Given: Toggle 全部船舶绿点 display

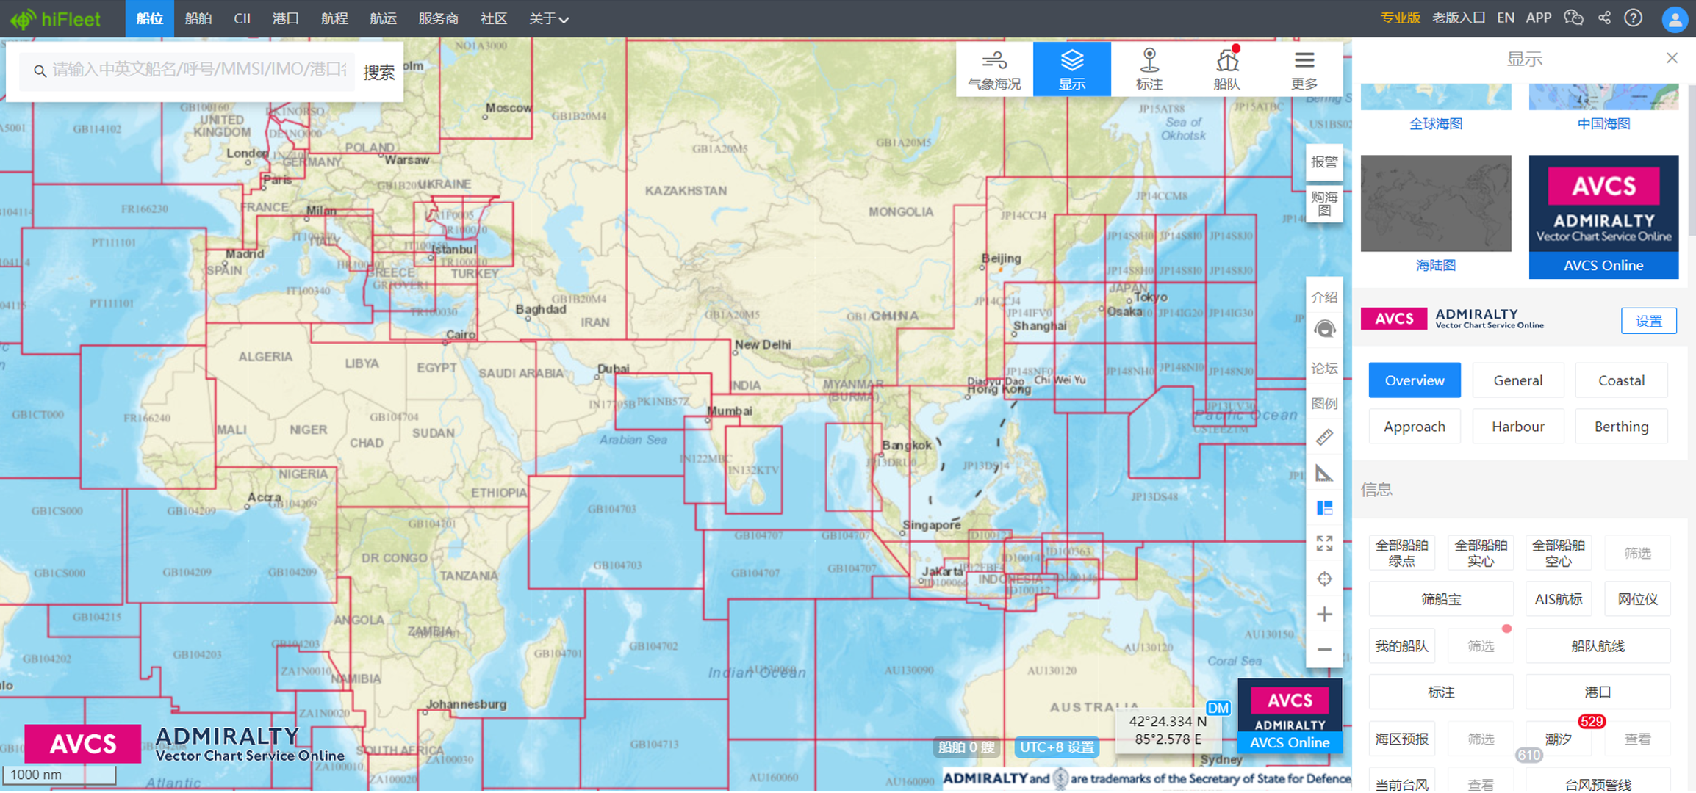Looking at the screenshot, I should click(x=1401, y=553).
